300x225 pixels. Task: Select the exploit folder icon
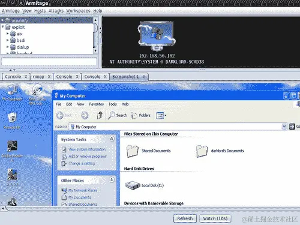8,27
